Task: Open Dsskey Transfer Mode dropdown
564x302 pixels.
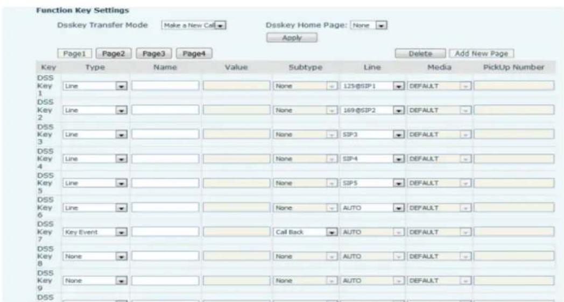Action: 194,25
